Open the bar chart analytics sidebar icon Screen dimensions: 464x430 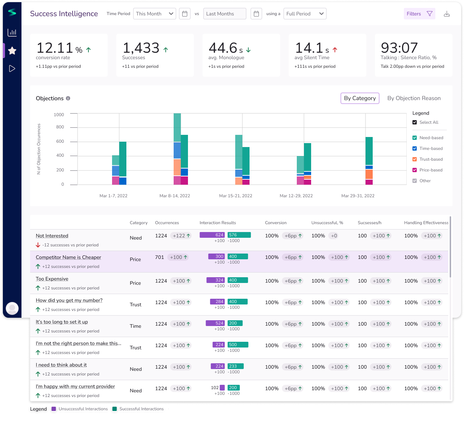pos(12,33)
